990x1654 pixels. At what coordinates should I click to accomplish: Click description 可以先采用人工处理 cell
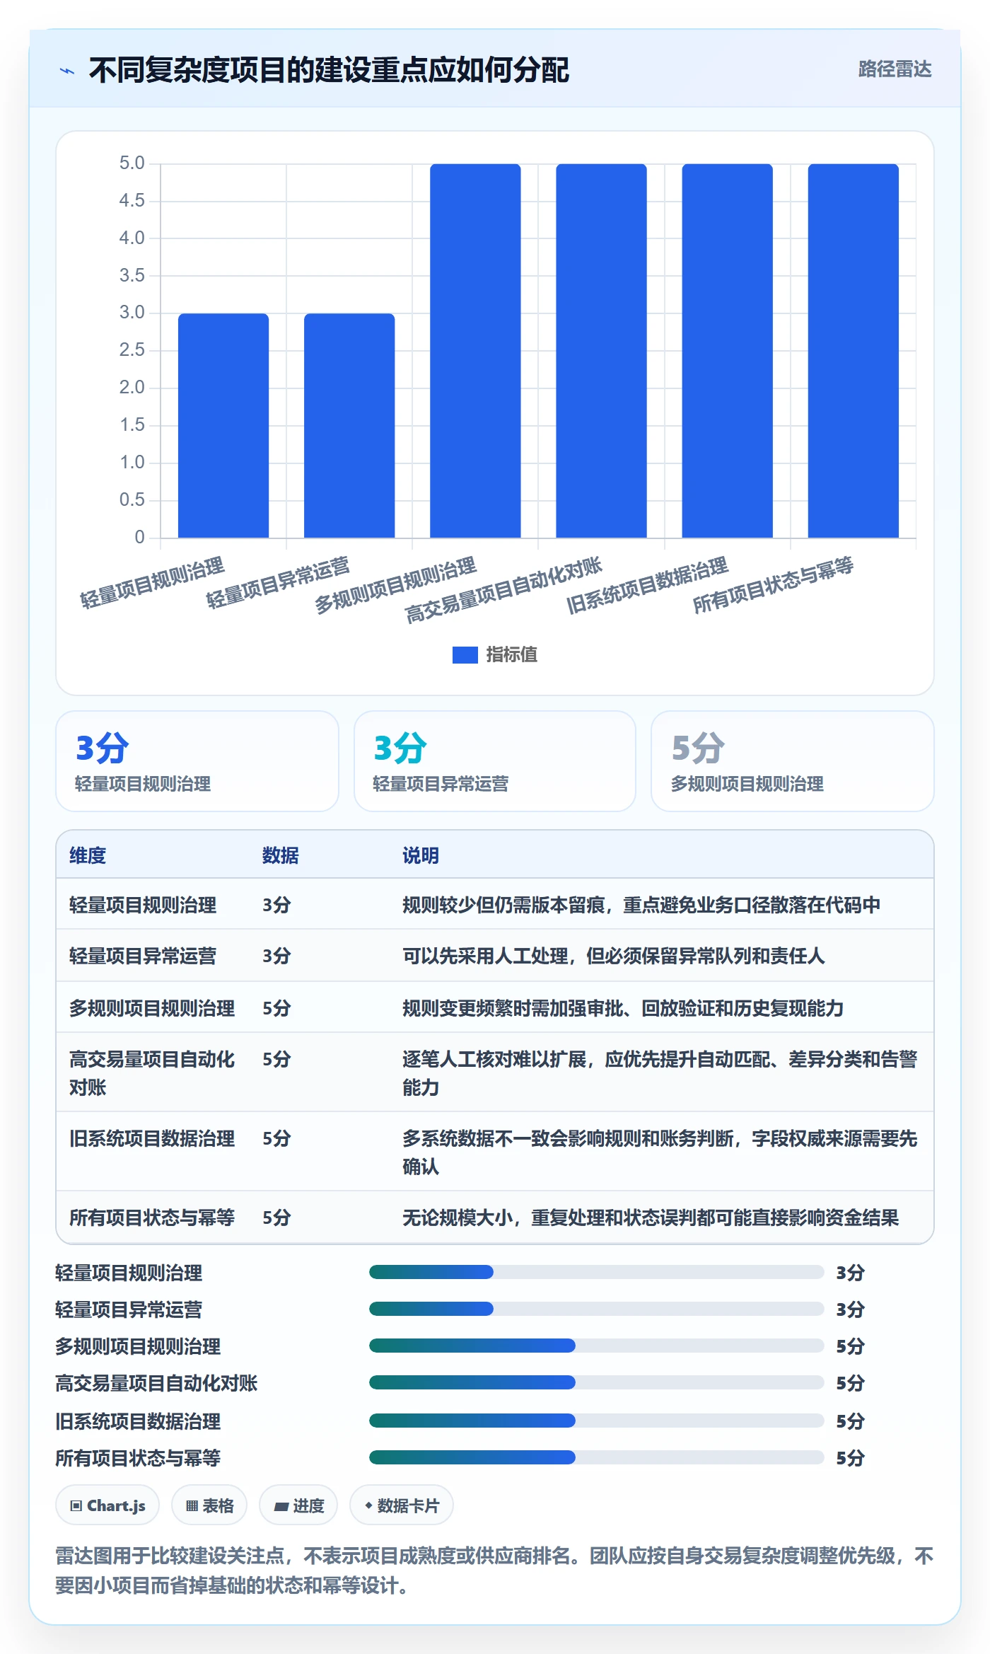coord(614,956)
